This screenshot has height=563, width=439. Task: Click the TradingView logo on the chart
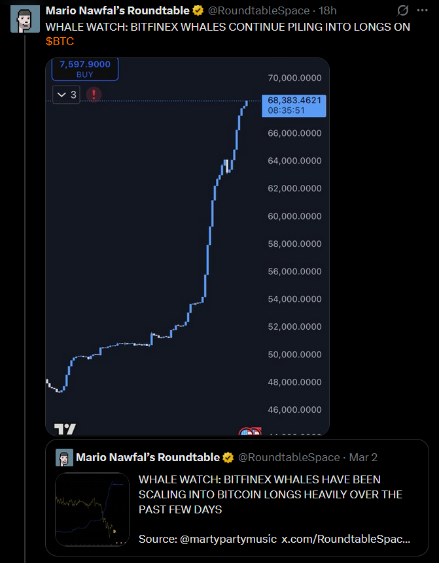click(65, 428)
